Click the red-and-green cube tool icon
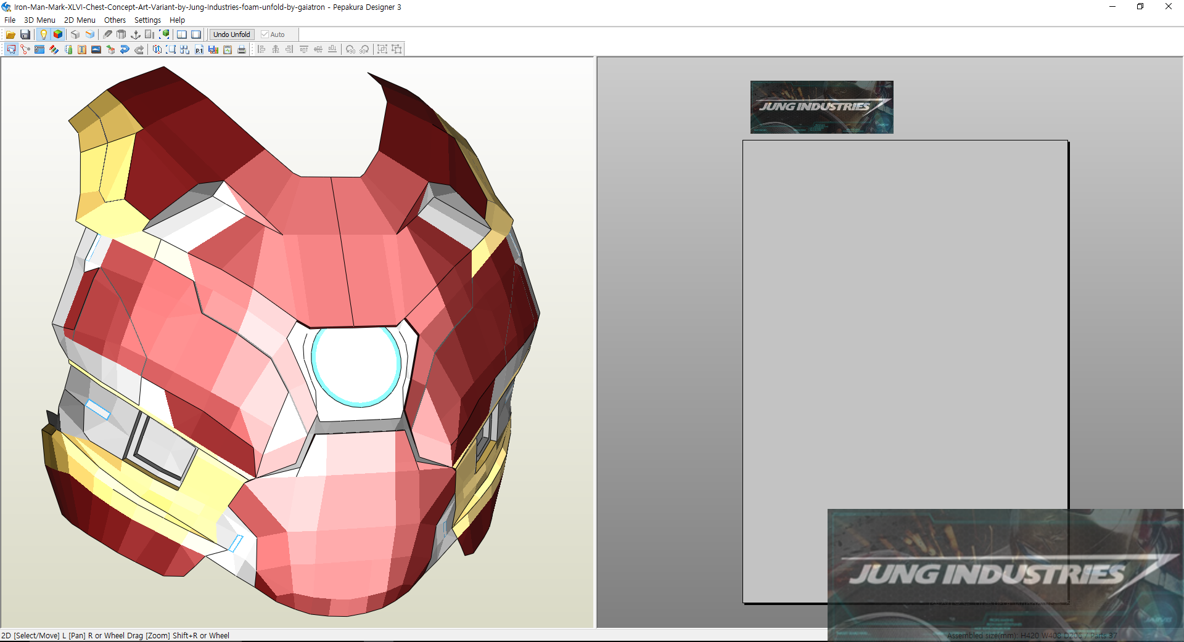 tap(110, 49)
